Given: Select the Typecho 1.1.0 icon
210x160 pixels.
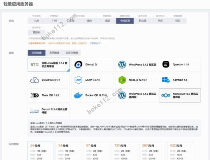Looking at the screenshot, I should (166, 64).
